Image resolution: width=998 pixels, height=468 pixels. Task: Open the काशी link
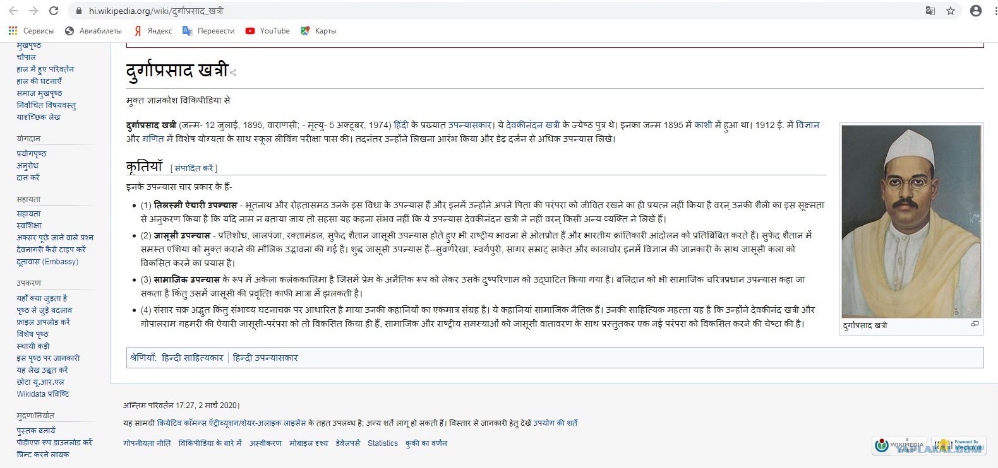tap(703, 125)
